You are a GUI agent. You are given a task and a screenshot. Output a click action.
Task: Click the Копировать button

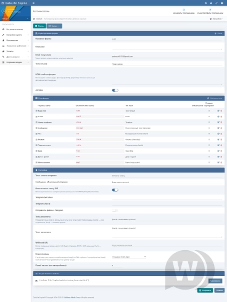tap(215, 281)
